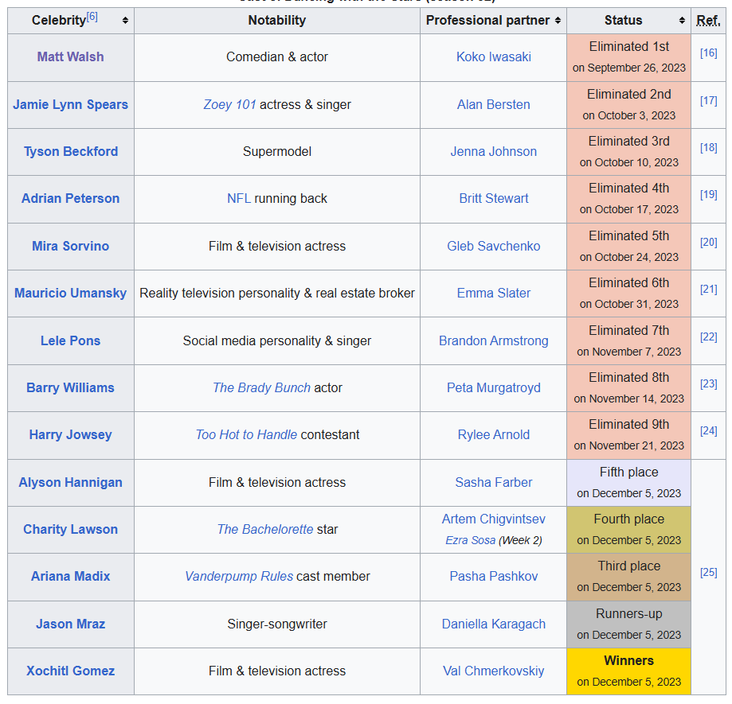732x704 pixels.
Task: Open Adrian Peterson link
Action: pos(71,199)
